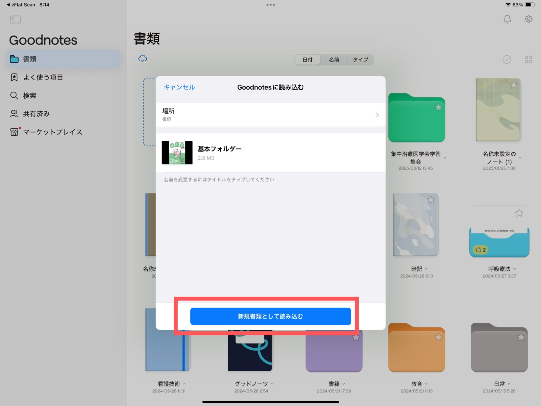The height and width of the screenshot is (406, 541).
Task: Tap the select checkmark circle icon
Action: 507,59
